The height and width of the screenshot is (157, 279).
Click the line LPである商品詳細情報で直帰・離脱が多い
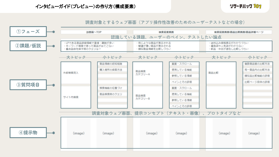(x=89, y=43)
